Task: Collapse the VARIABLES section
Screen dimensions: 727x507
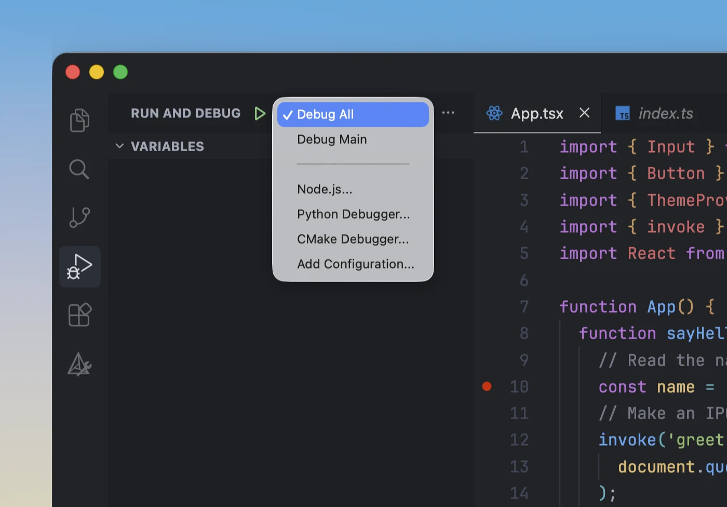Action: coord(119,146)
